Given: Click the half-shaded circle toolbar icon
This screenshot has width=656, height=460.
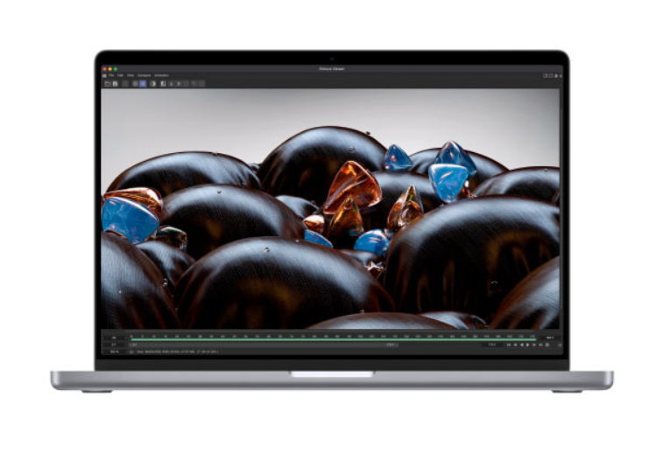Looking at the screenshot, I should pos(153,83).
